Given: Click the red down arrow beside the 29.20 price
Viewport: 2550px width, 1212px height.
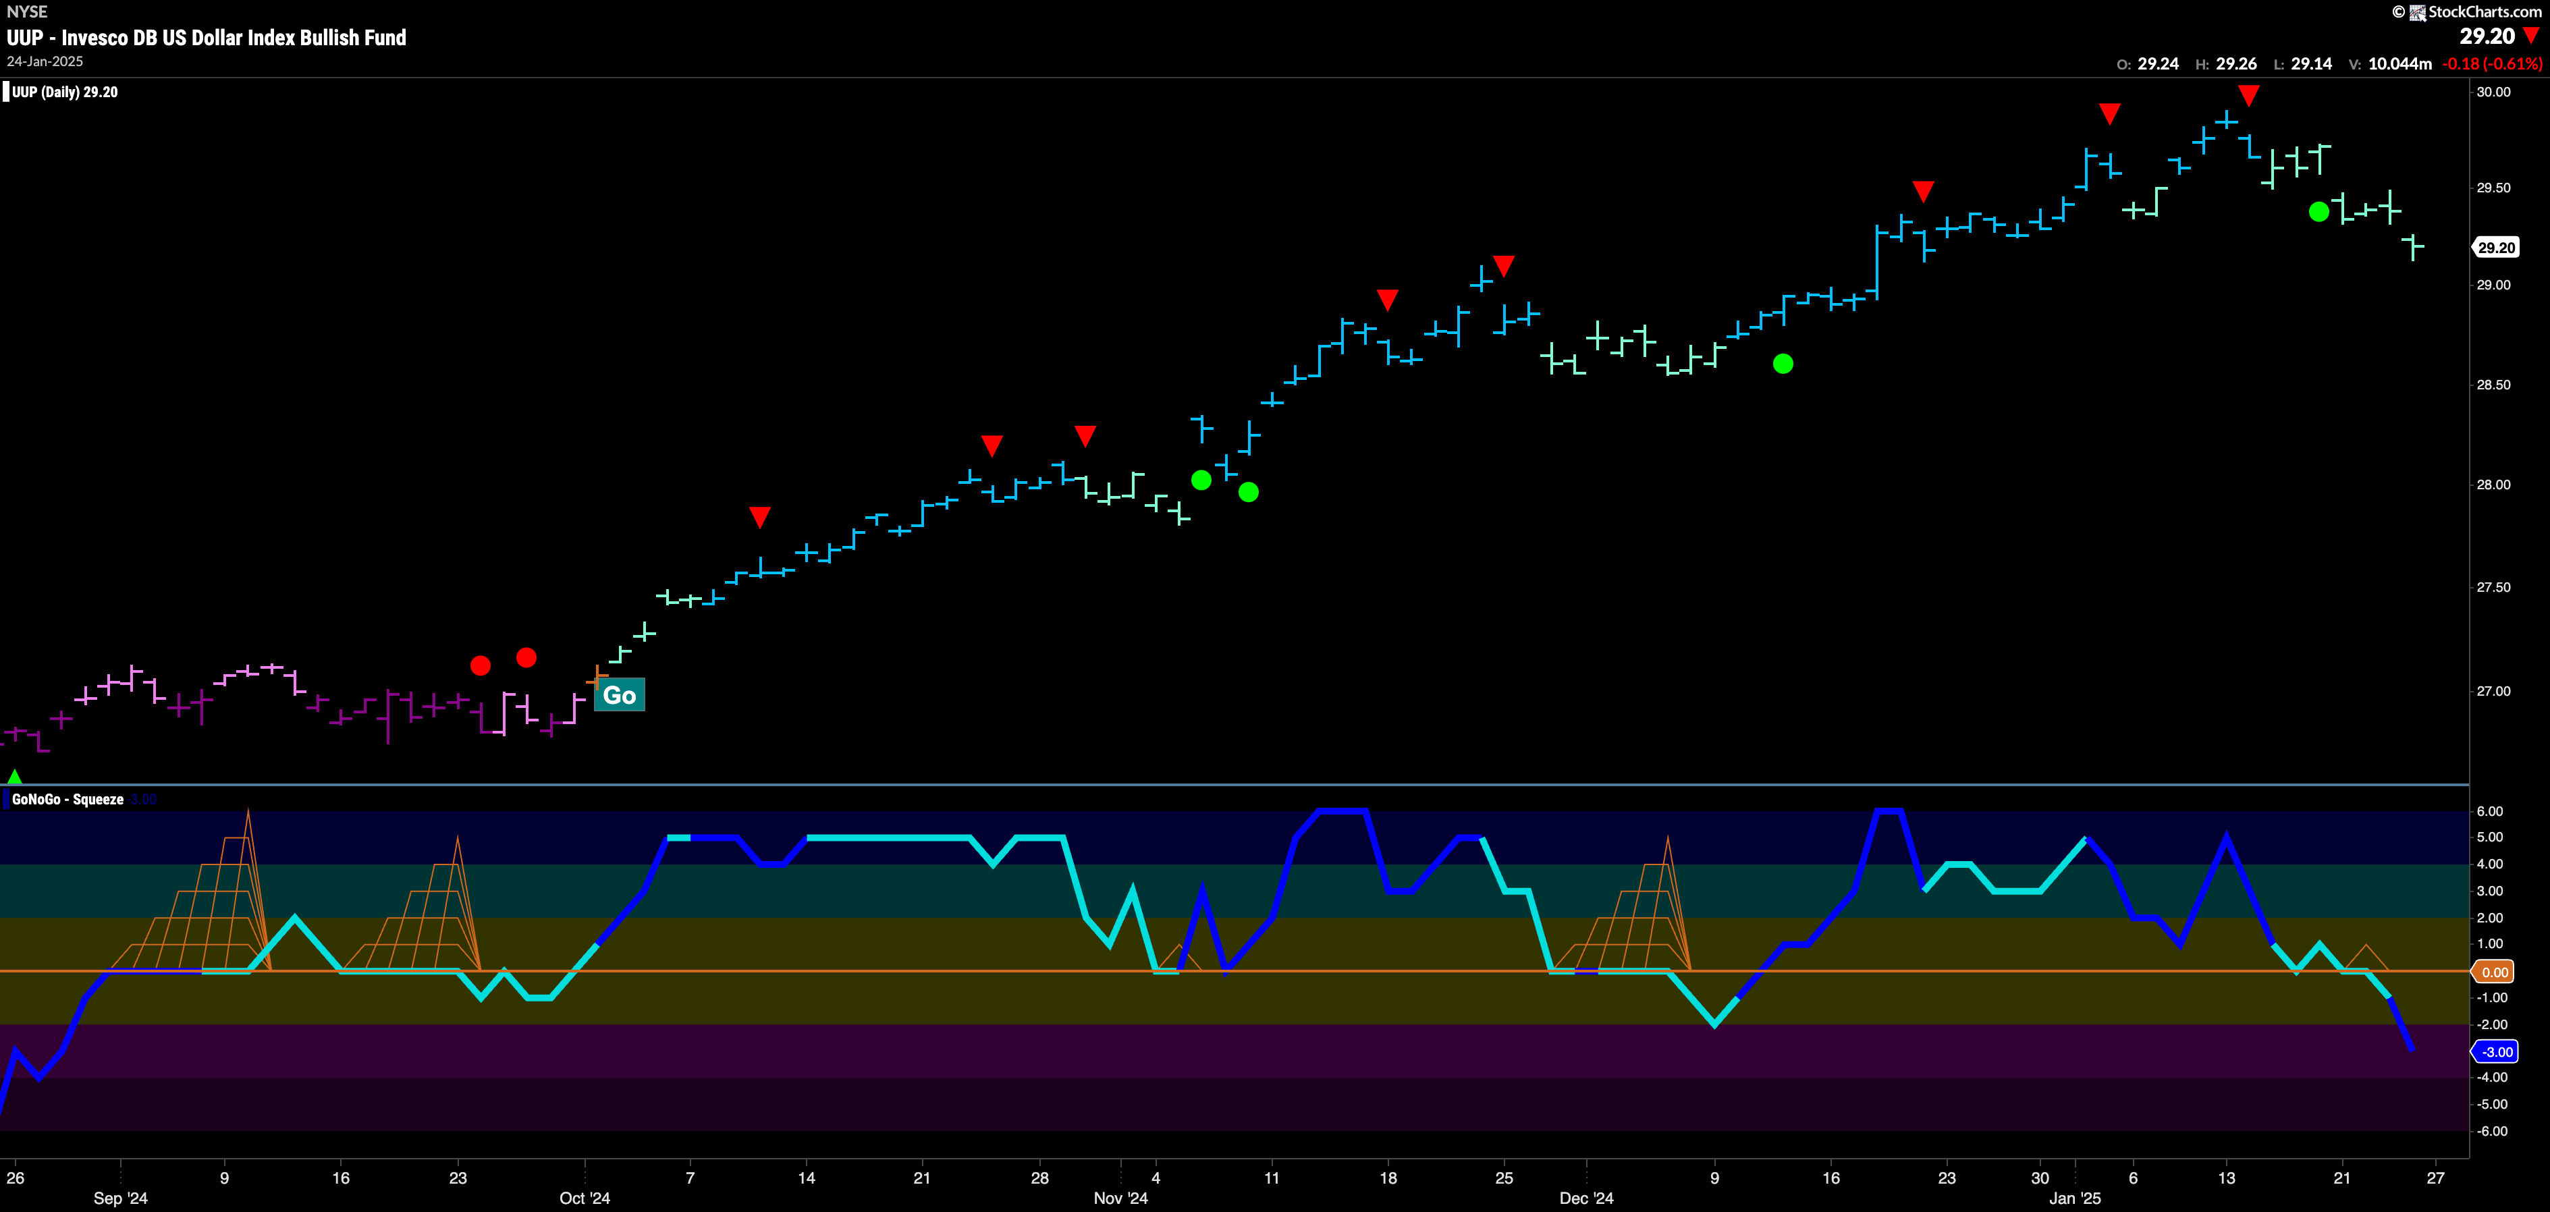Looking at the screenshot, I should point(2531,36).
